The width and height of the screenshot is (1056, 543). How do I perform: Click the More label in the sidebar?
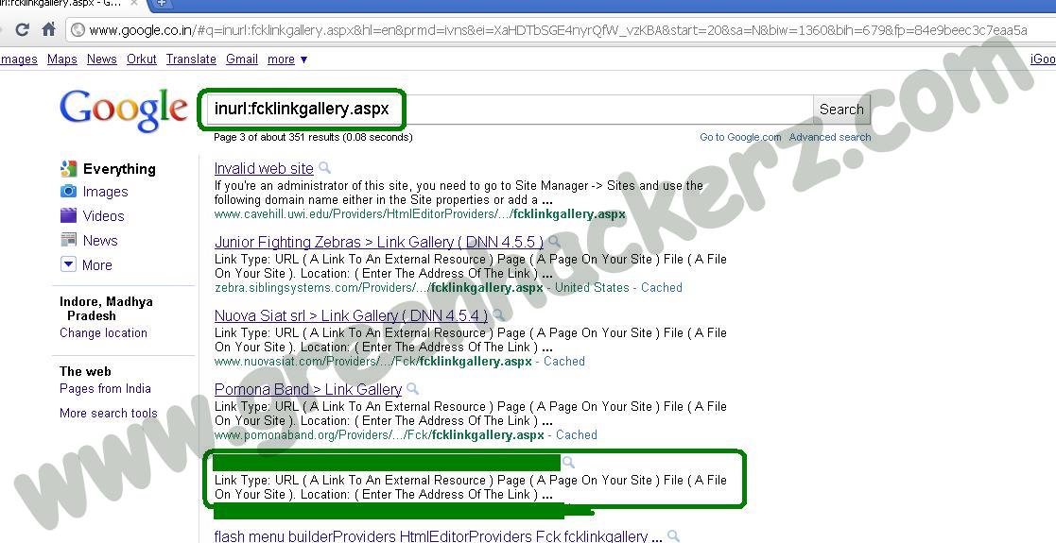tap(97, 265)
